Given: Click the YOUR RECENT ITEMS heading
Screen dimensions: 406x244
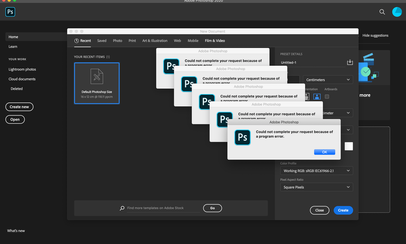Looking at the screenshot, I should (x=92, y=57).
